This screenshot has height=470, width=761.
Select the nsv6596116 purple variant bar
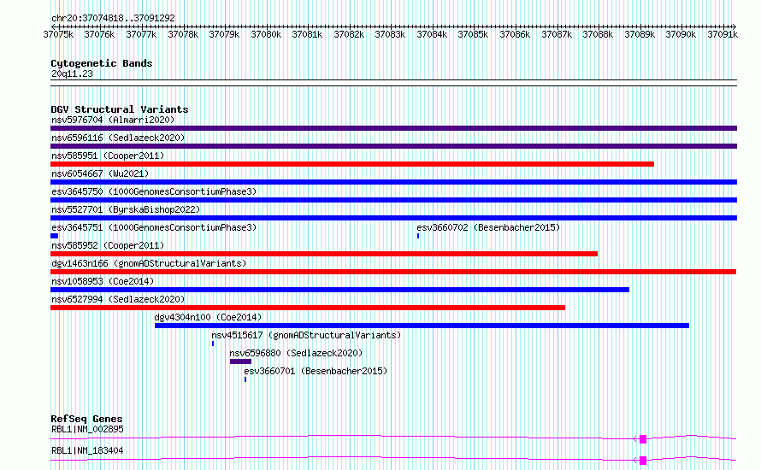pos(393,146)
